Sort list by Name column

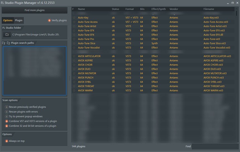click(x=81, y=9)
